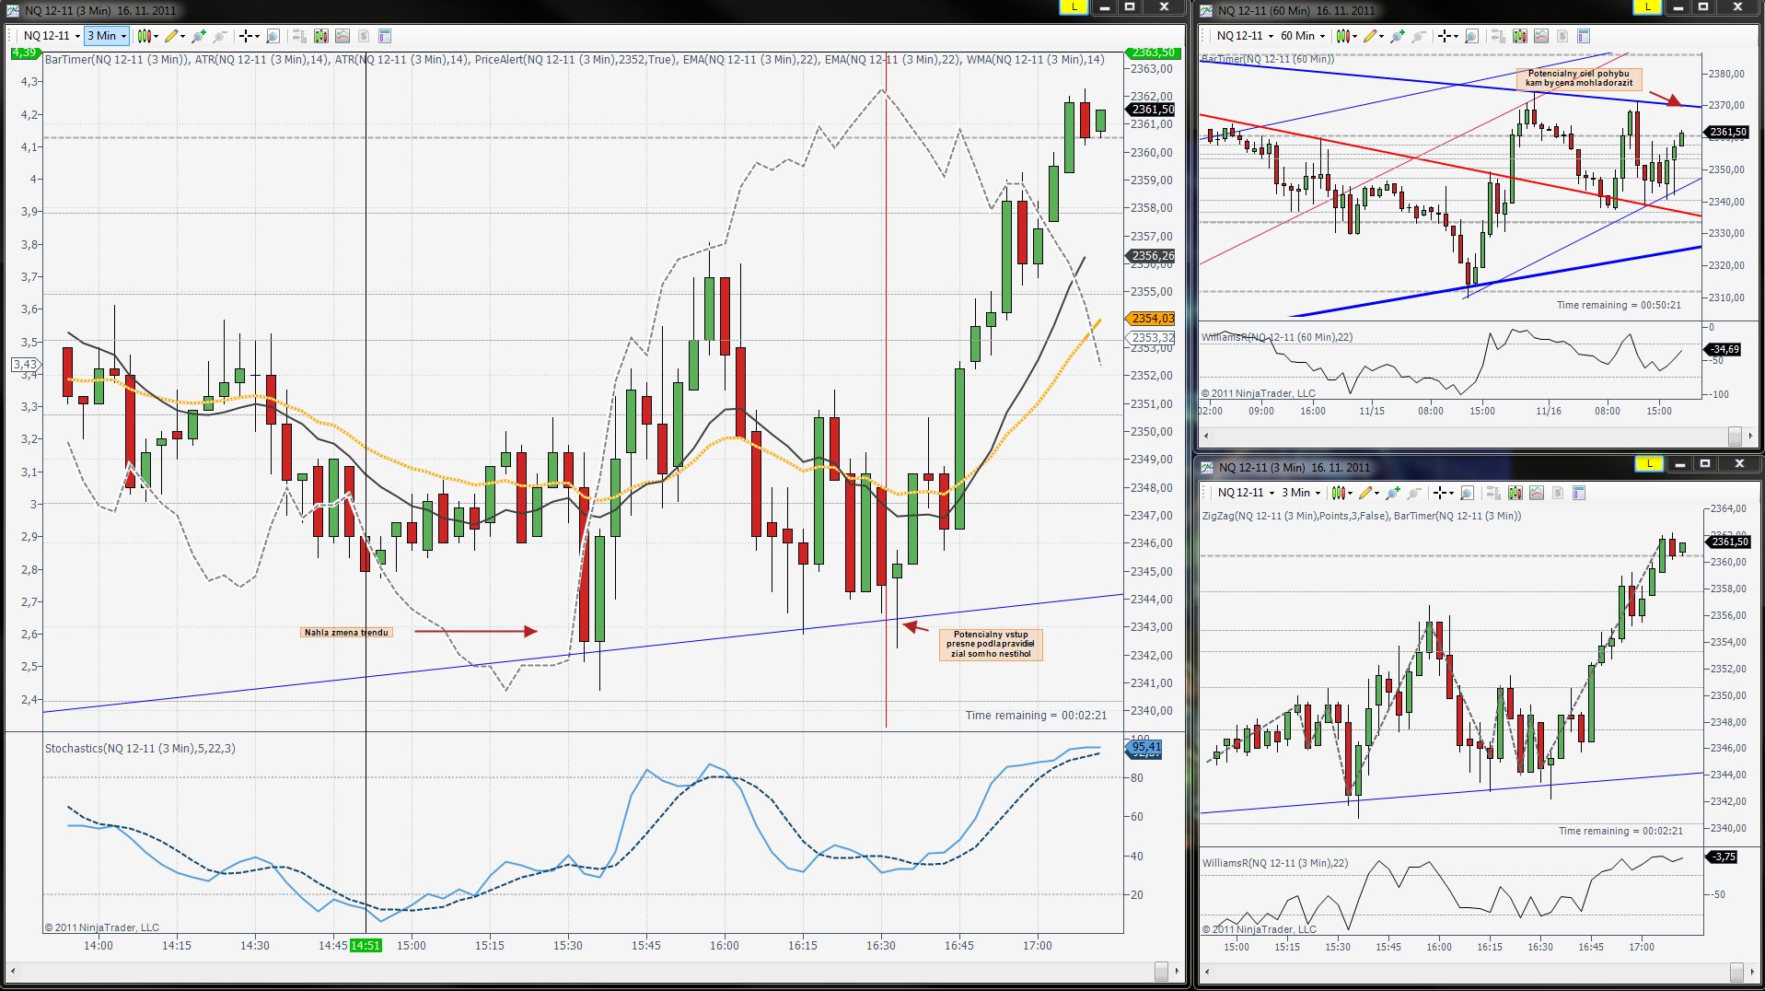1765x991 pixels.
Task: Open chart Properties in the main 3 Min chart
Action: tap(385, 36)
